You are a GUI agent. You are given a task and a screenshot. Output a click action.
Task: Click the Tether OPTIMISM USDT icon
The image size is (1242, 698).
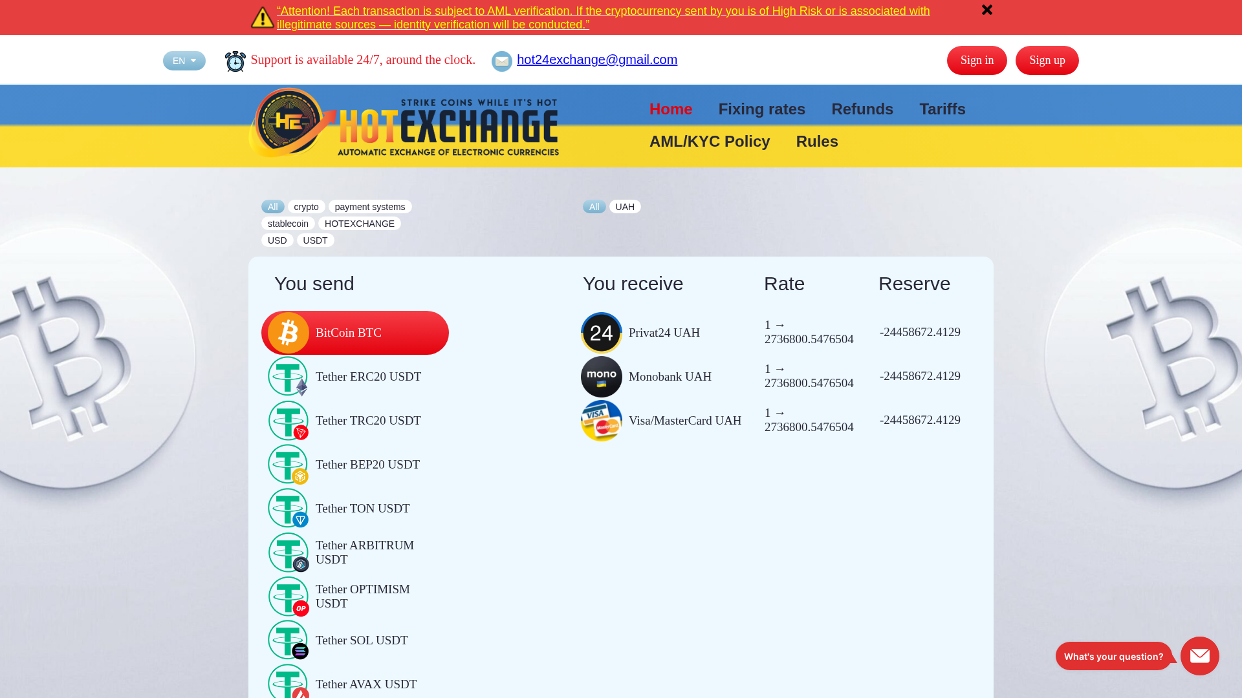point(289,597)
